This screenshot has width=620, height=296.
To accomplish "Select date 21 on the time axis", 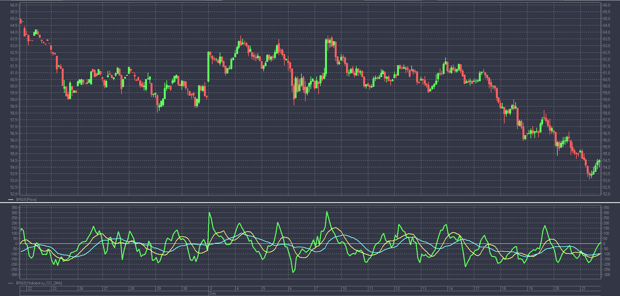I will 583,289.
